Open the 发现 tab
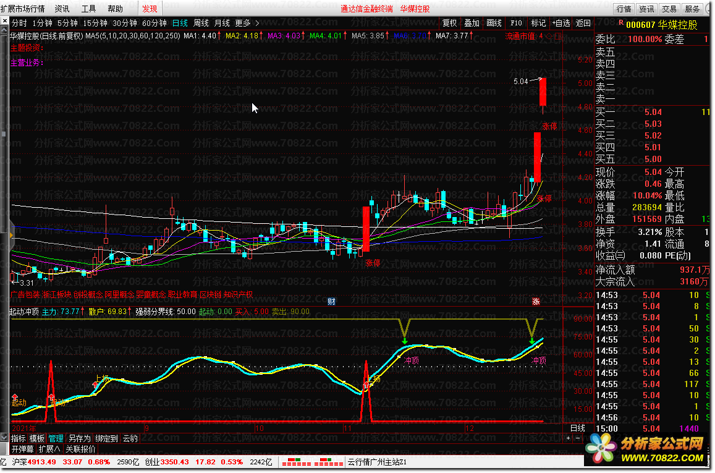Screen dimensions: 715x473 pyautogui.click(x=150, y=9)
